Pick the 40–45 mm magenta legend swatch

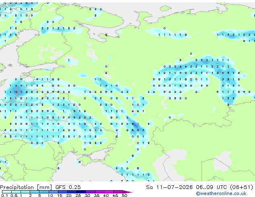(x=109, y=192)
